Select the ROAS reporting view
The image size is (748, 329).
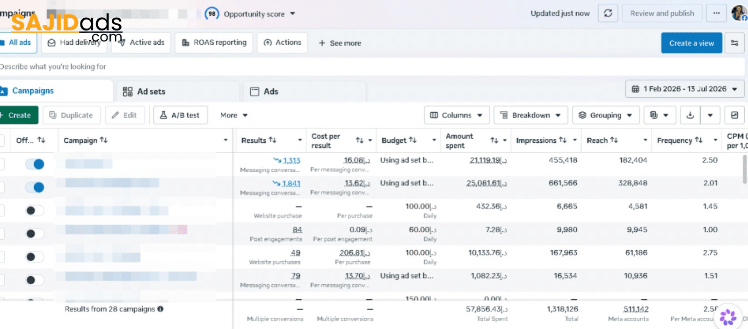click(x=214, y=43)
